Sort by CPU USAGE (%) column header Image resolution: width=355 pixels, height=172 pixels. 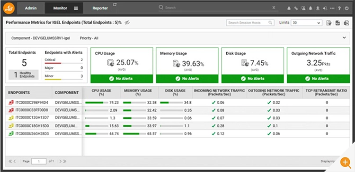(101, 92)
